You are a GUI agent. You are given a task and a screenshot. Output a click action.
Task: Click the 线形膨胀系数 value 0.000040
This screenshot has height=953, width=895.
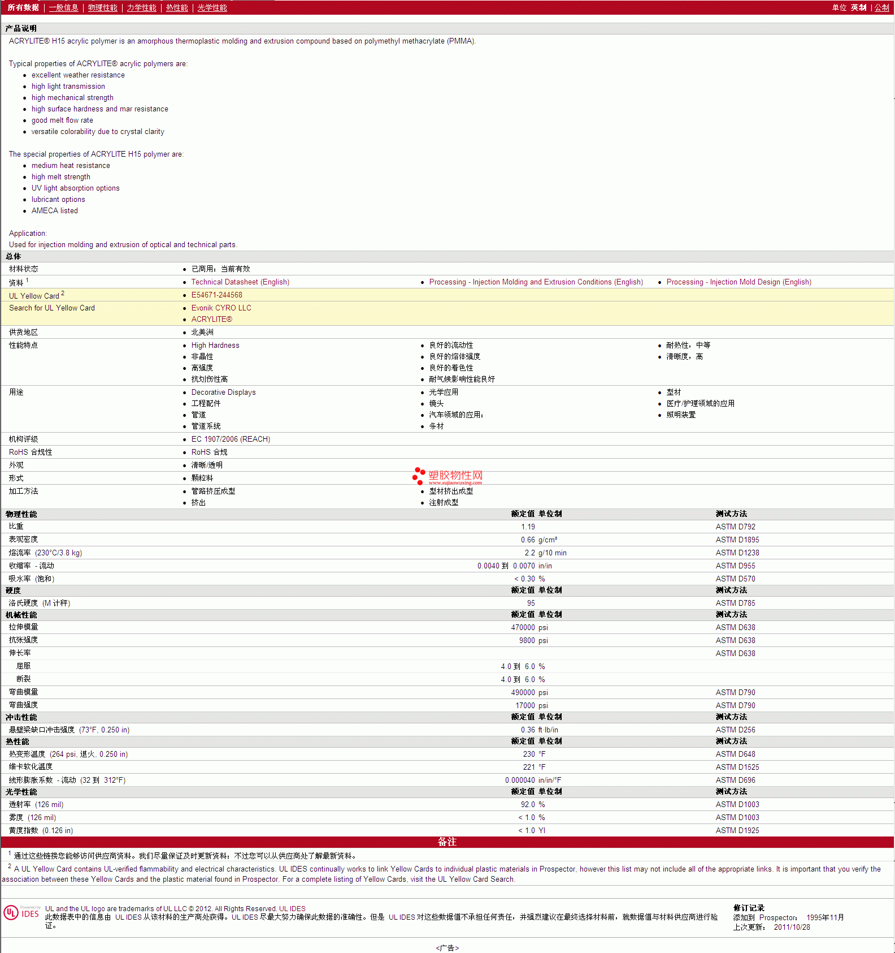(x=520, y=780)
